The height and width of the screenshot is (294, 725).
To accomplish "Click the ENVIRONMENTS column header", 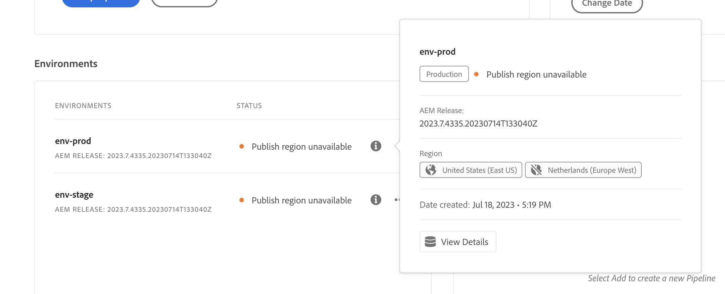I will click(83, 106).
